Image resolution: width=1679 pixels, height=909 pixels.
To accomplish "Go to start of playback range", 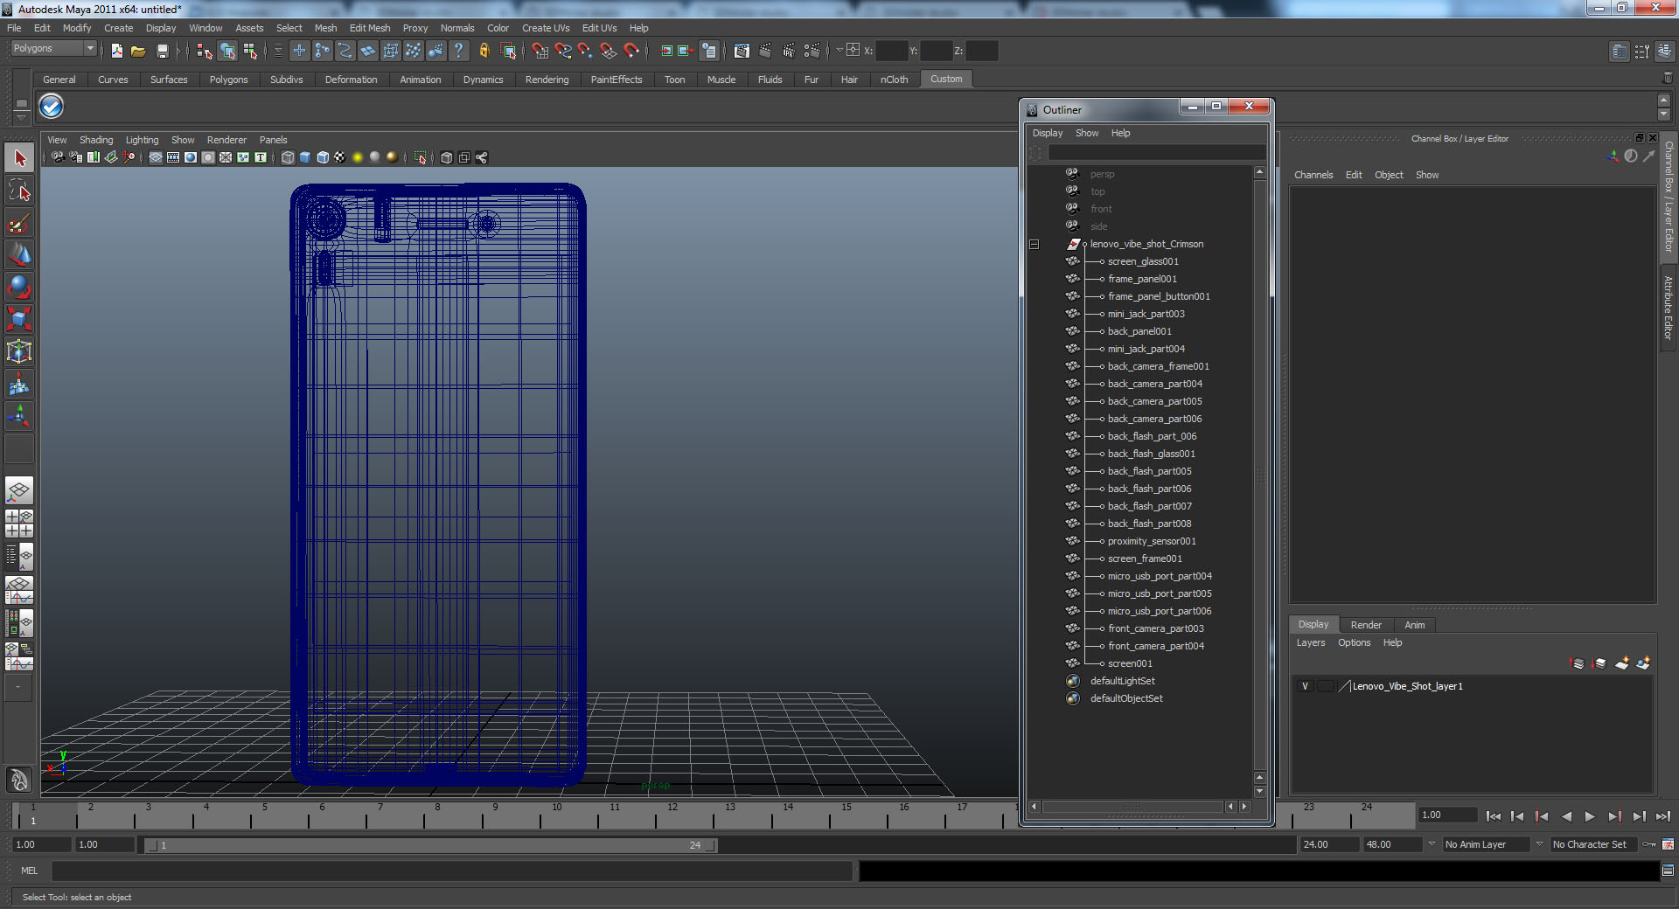I will click(1494, 816).
